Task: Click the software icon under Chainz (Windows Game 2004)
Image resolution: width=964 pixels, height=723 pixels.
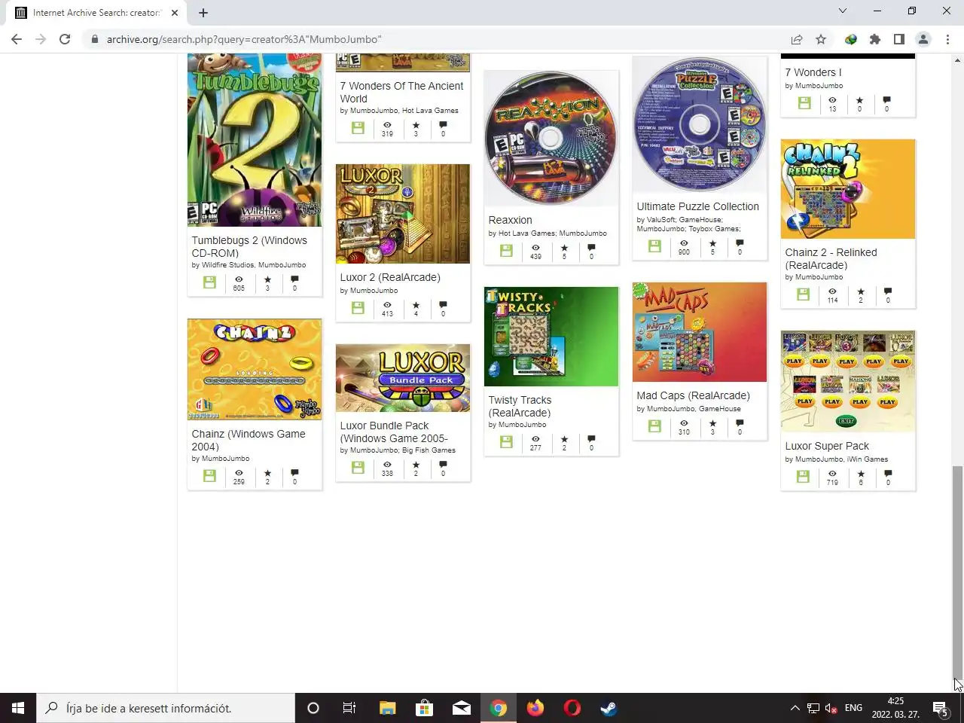Action: point(209,476)
